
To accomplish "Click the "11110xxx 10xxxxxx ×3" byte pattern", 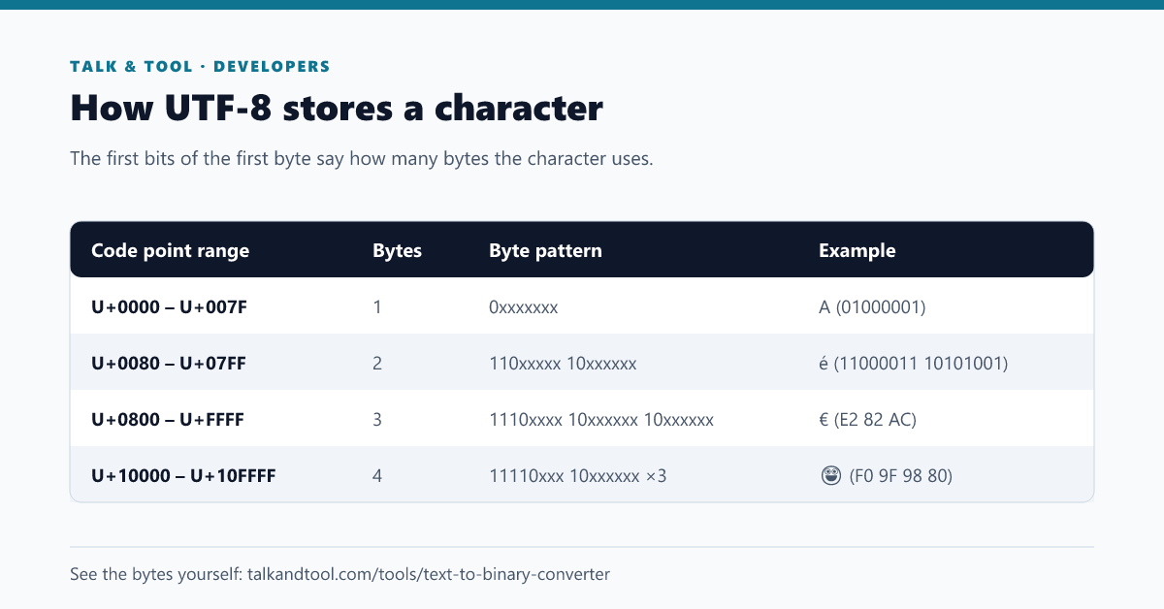I will [578, 476].
